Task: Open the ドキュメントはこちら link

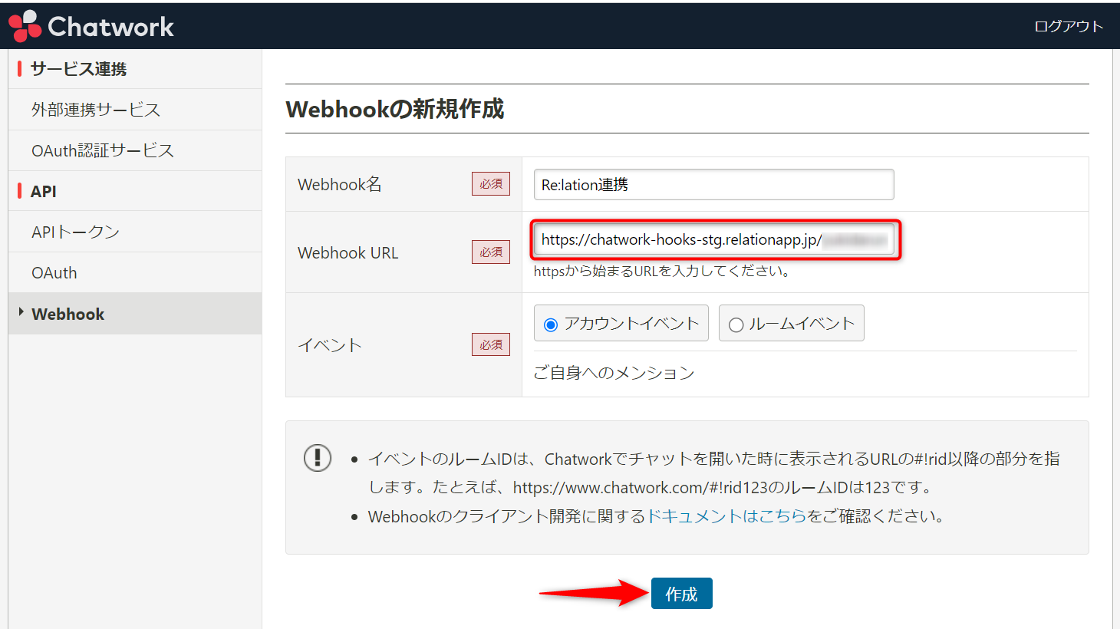Action: point(726,516)
